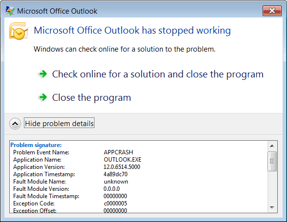Image resolution: width=287 pixels, height=222 pixels.
Task: Click the application version 12.0.6514.5000 text
Action: 122,167
